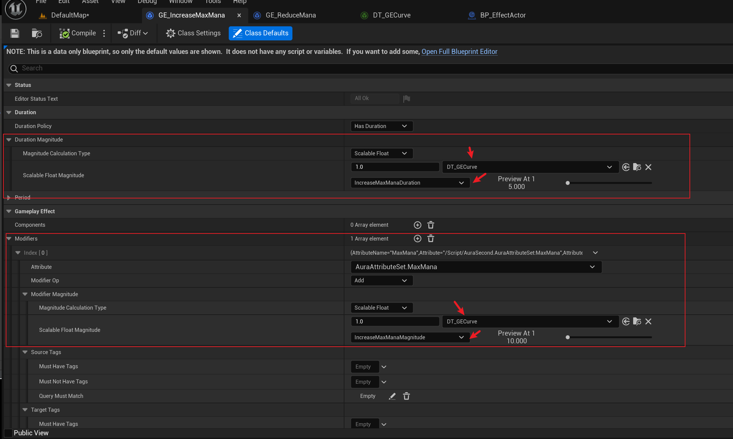Click the use selected asset arrow for Duration curve
733x439 pixels.
626,167
